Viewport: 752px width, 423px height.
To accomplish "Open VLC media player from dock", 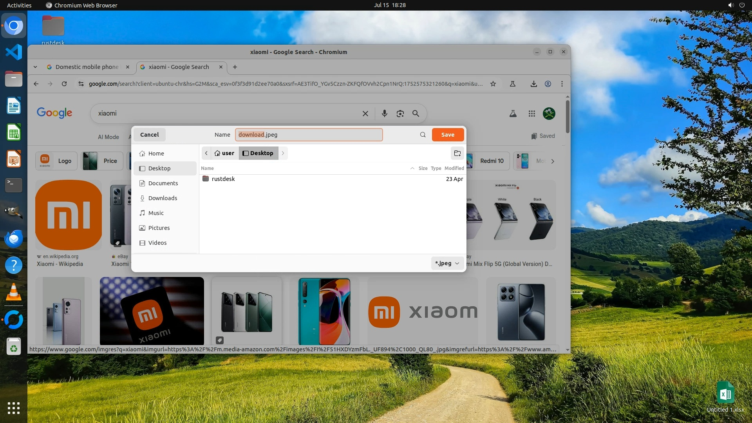I will coord(14,293).
